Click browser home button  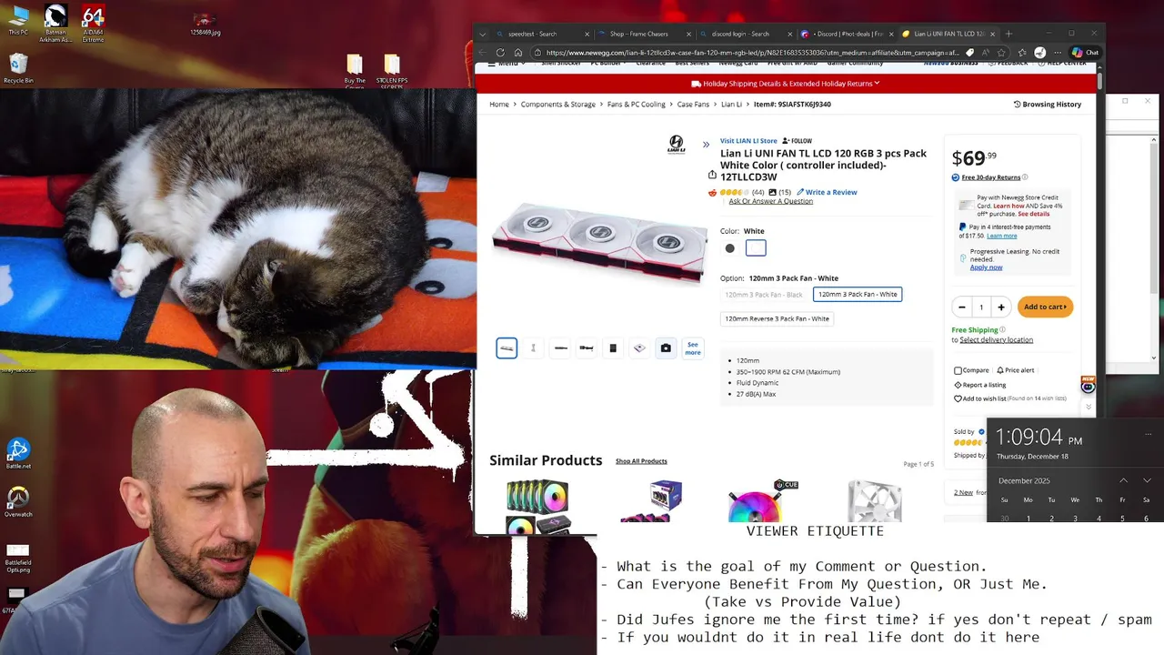517,53
